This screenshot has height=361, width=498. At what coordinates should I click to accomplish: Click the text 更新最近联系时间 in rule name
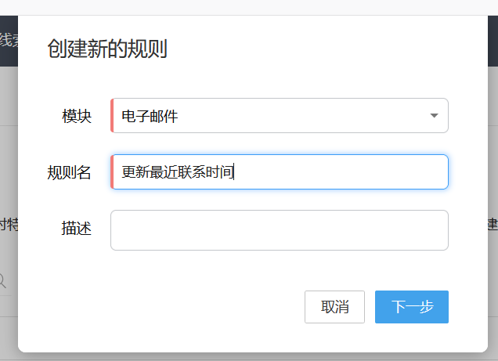(177, 172)
